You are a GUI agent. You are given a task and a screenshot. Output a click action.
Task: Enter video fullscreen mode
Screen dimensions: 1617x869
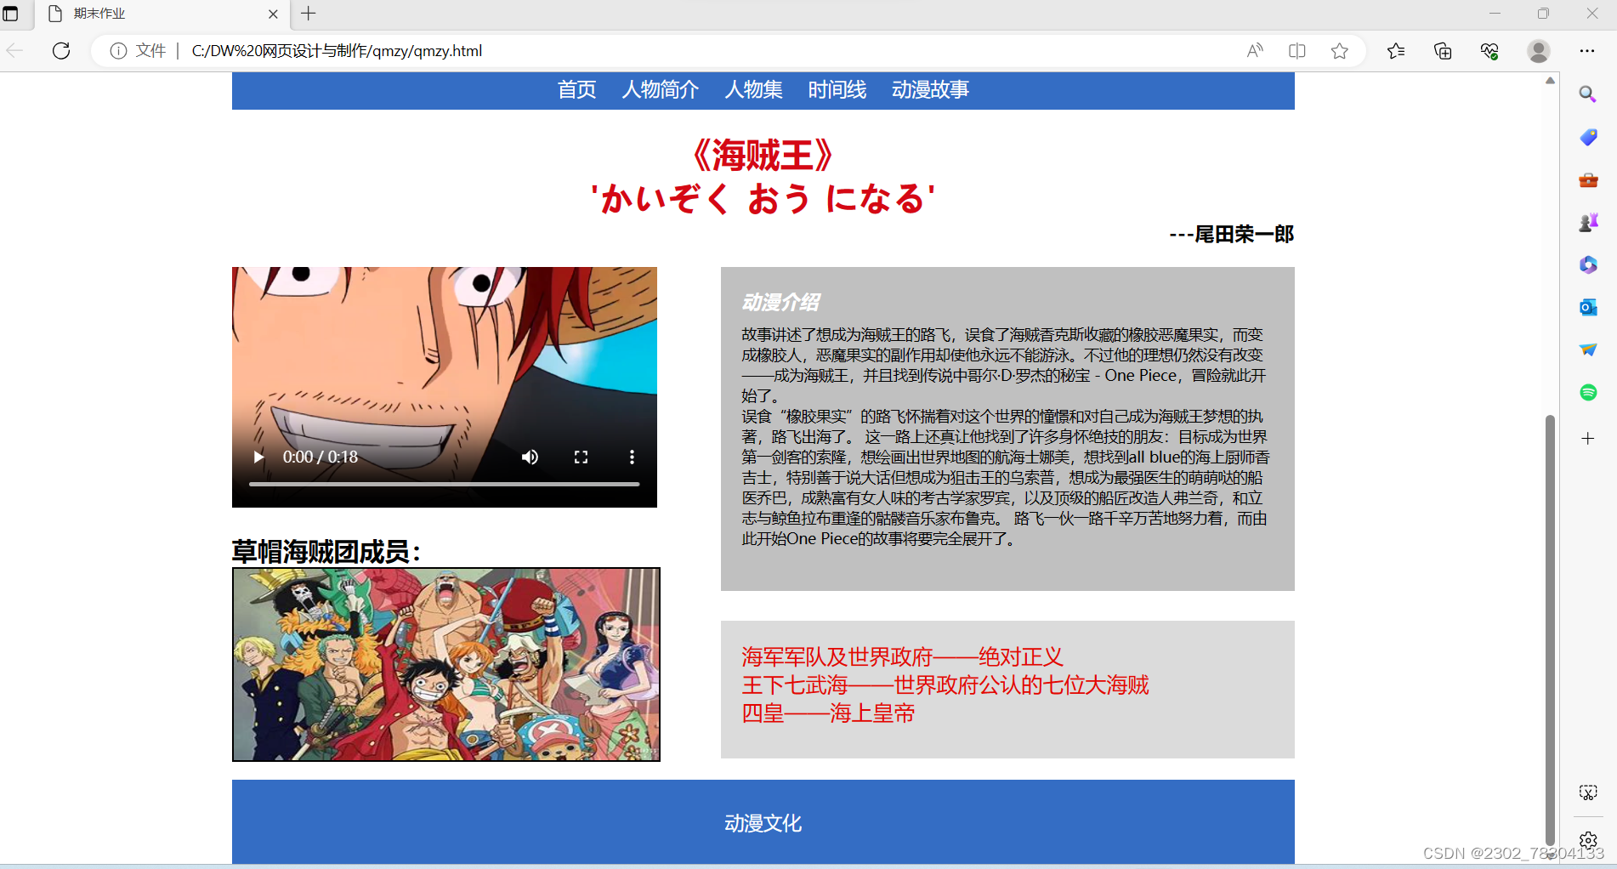coord(581,457)
